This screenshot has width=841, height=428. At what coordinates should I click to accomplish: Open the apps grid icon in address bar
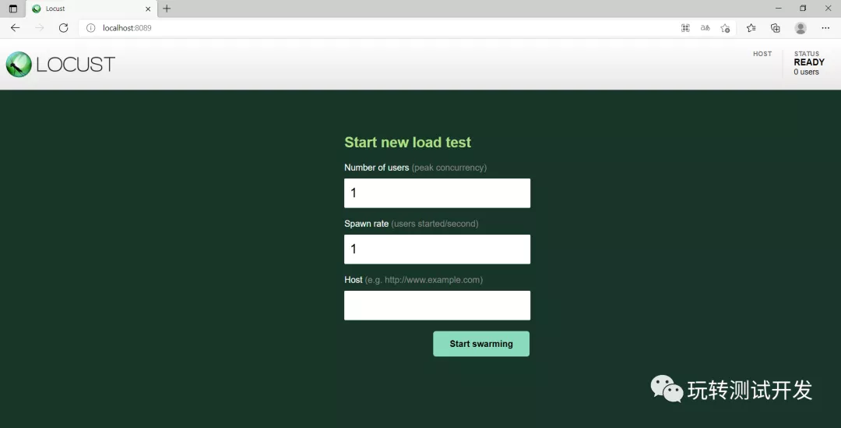[x=685, y=28]
